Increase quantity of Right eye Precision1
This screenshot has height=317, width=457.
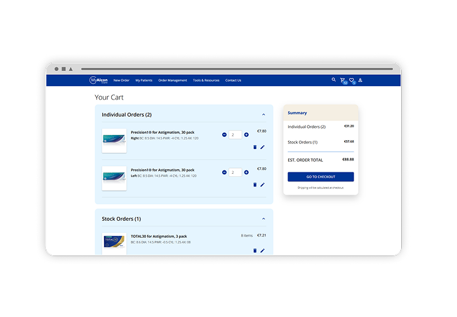coord(246,135)
